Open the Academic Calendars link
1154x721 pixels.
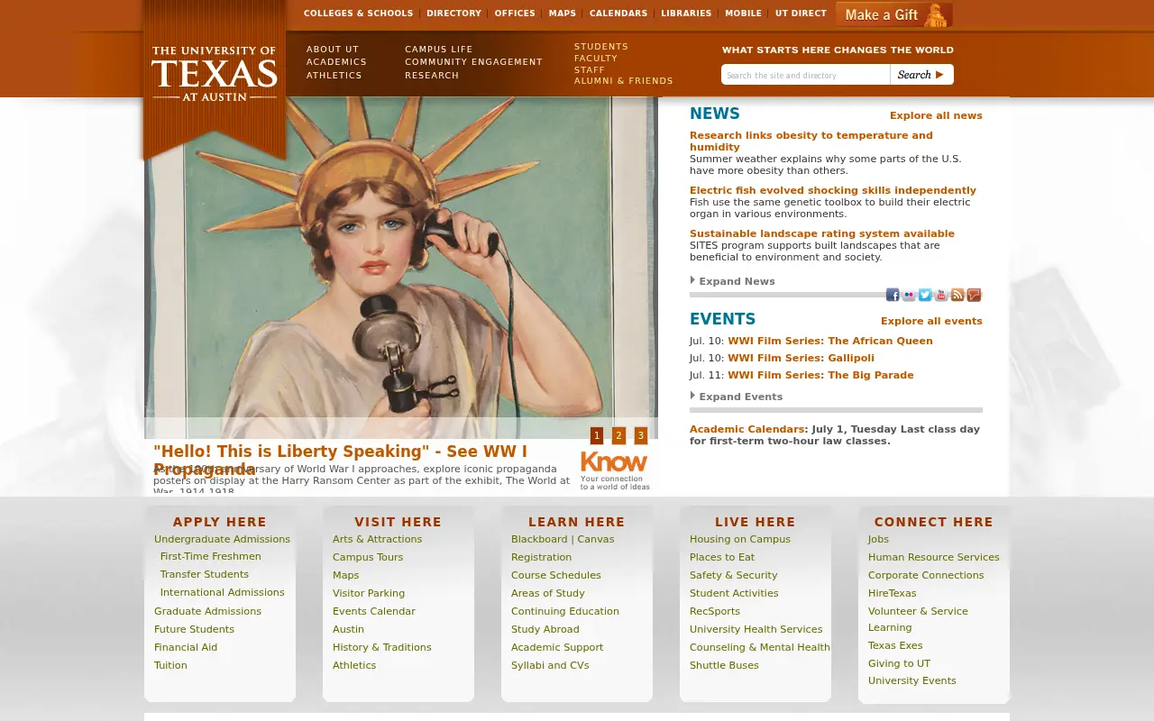click(x=746, y=429)
